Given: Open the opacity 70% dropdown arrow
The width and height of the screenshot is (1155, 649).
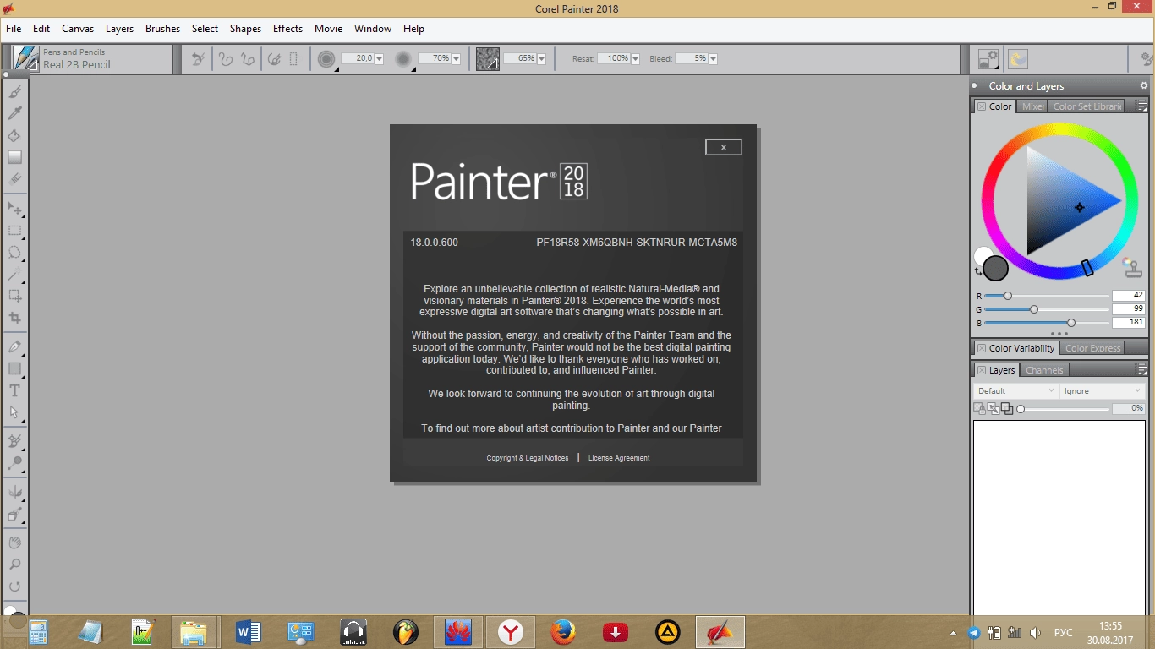Looking at the screenshot, I should [456, 59].
